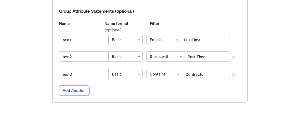Remove the test2 attribute statement row
The height and width of the screenshot is (115, 304).
coord(233,57)
